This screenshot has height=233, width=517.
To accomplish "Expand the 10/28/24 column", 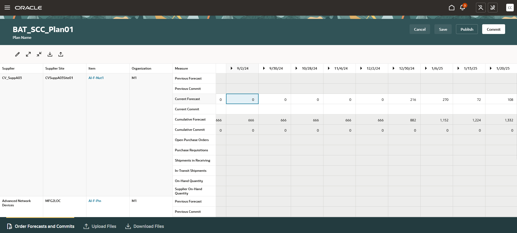I will (x=296, y=68).
